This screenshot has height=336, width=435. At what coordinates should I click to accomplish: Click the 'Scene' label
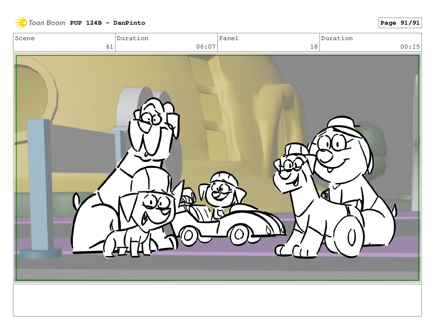coord(25,38)
